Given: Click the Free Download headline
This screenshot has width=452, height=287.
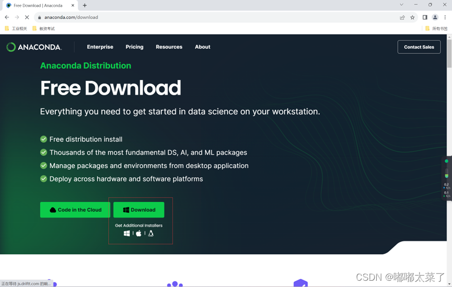Looking at the screenshot, I should pos(111,88).
